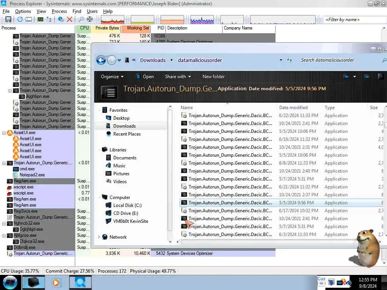Click datamaliciousorder in the address breadcrumb
This screenshot has width=387, height=290.
click(200, 60)
